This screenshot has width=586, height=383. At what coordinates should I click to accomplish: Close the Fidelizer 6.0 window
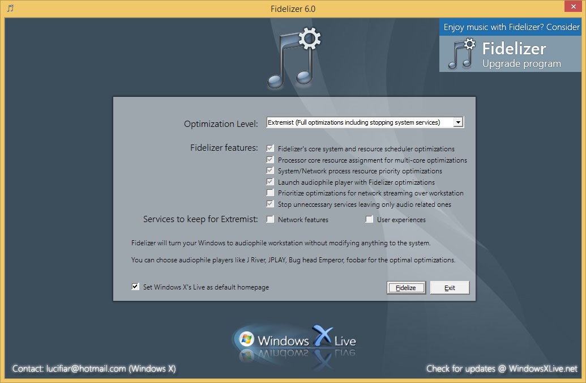(x=574, y=6)
